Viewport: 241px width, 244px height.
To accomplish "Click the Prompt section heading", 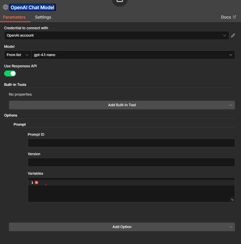I will coord(19,125).
